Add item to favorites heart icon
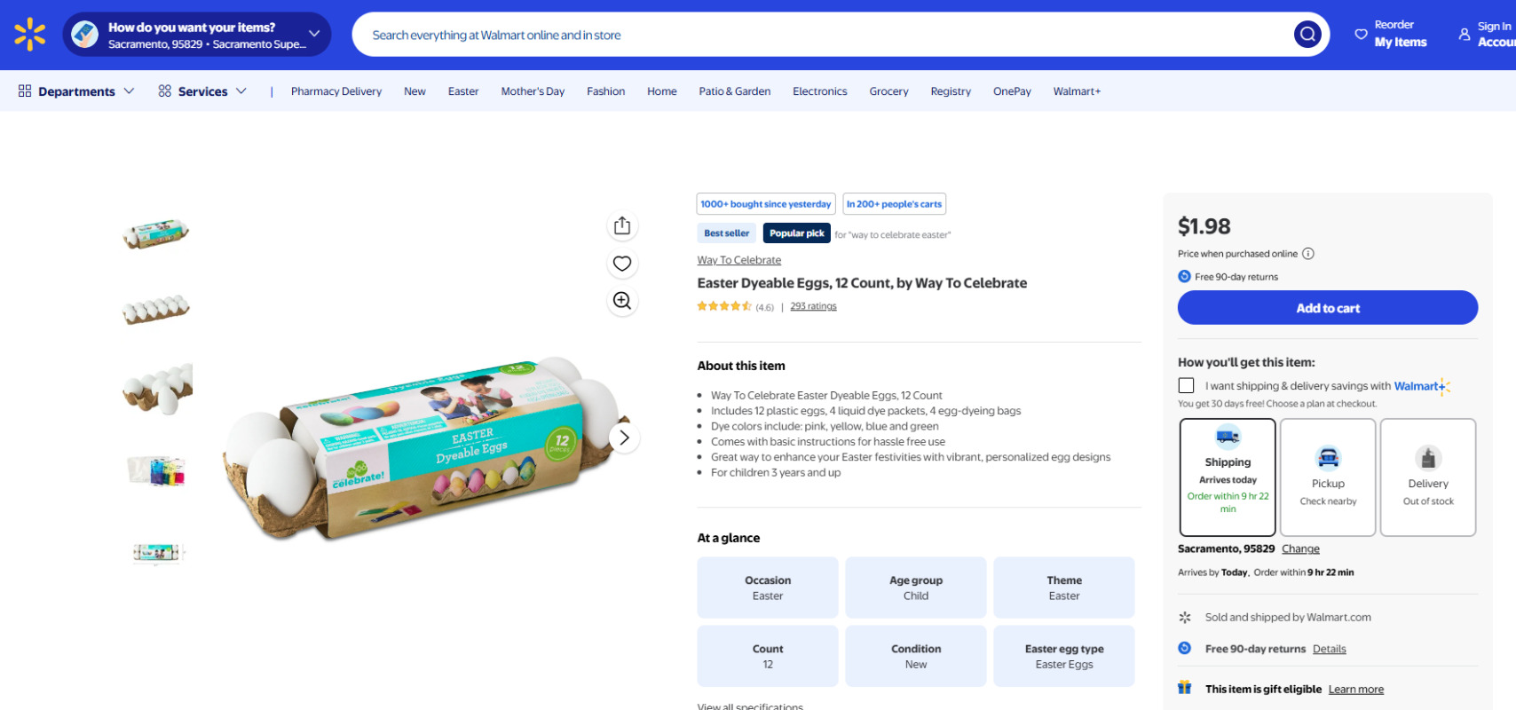The image size is (1516, 710). 622,264
